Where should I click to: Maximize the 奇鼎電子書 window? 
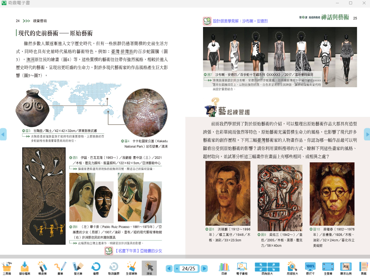point(351,3)
